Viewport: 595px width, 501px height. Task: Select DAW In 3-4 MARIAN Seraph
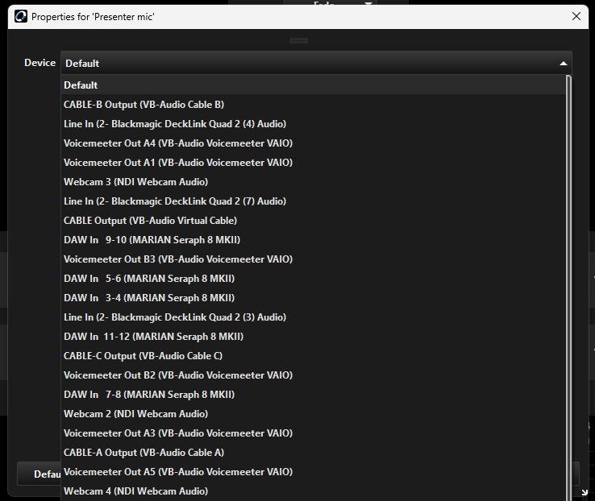pyautogui.click(x=314, y=297)
